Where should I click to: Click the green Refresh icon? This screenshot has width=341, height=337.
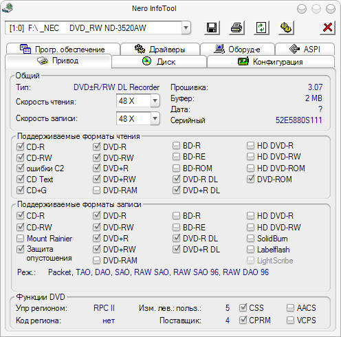(261, 28)
